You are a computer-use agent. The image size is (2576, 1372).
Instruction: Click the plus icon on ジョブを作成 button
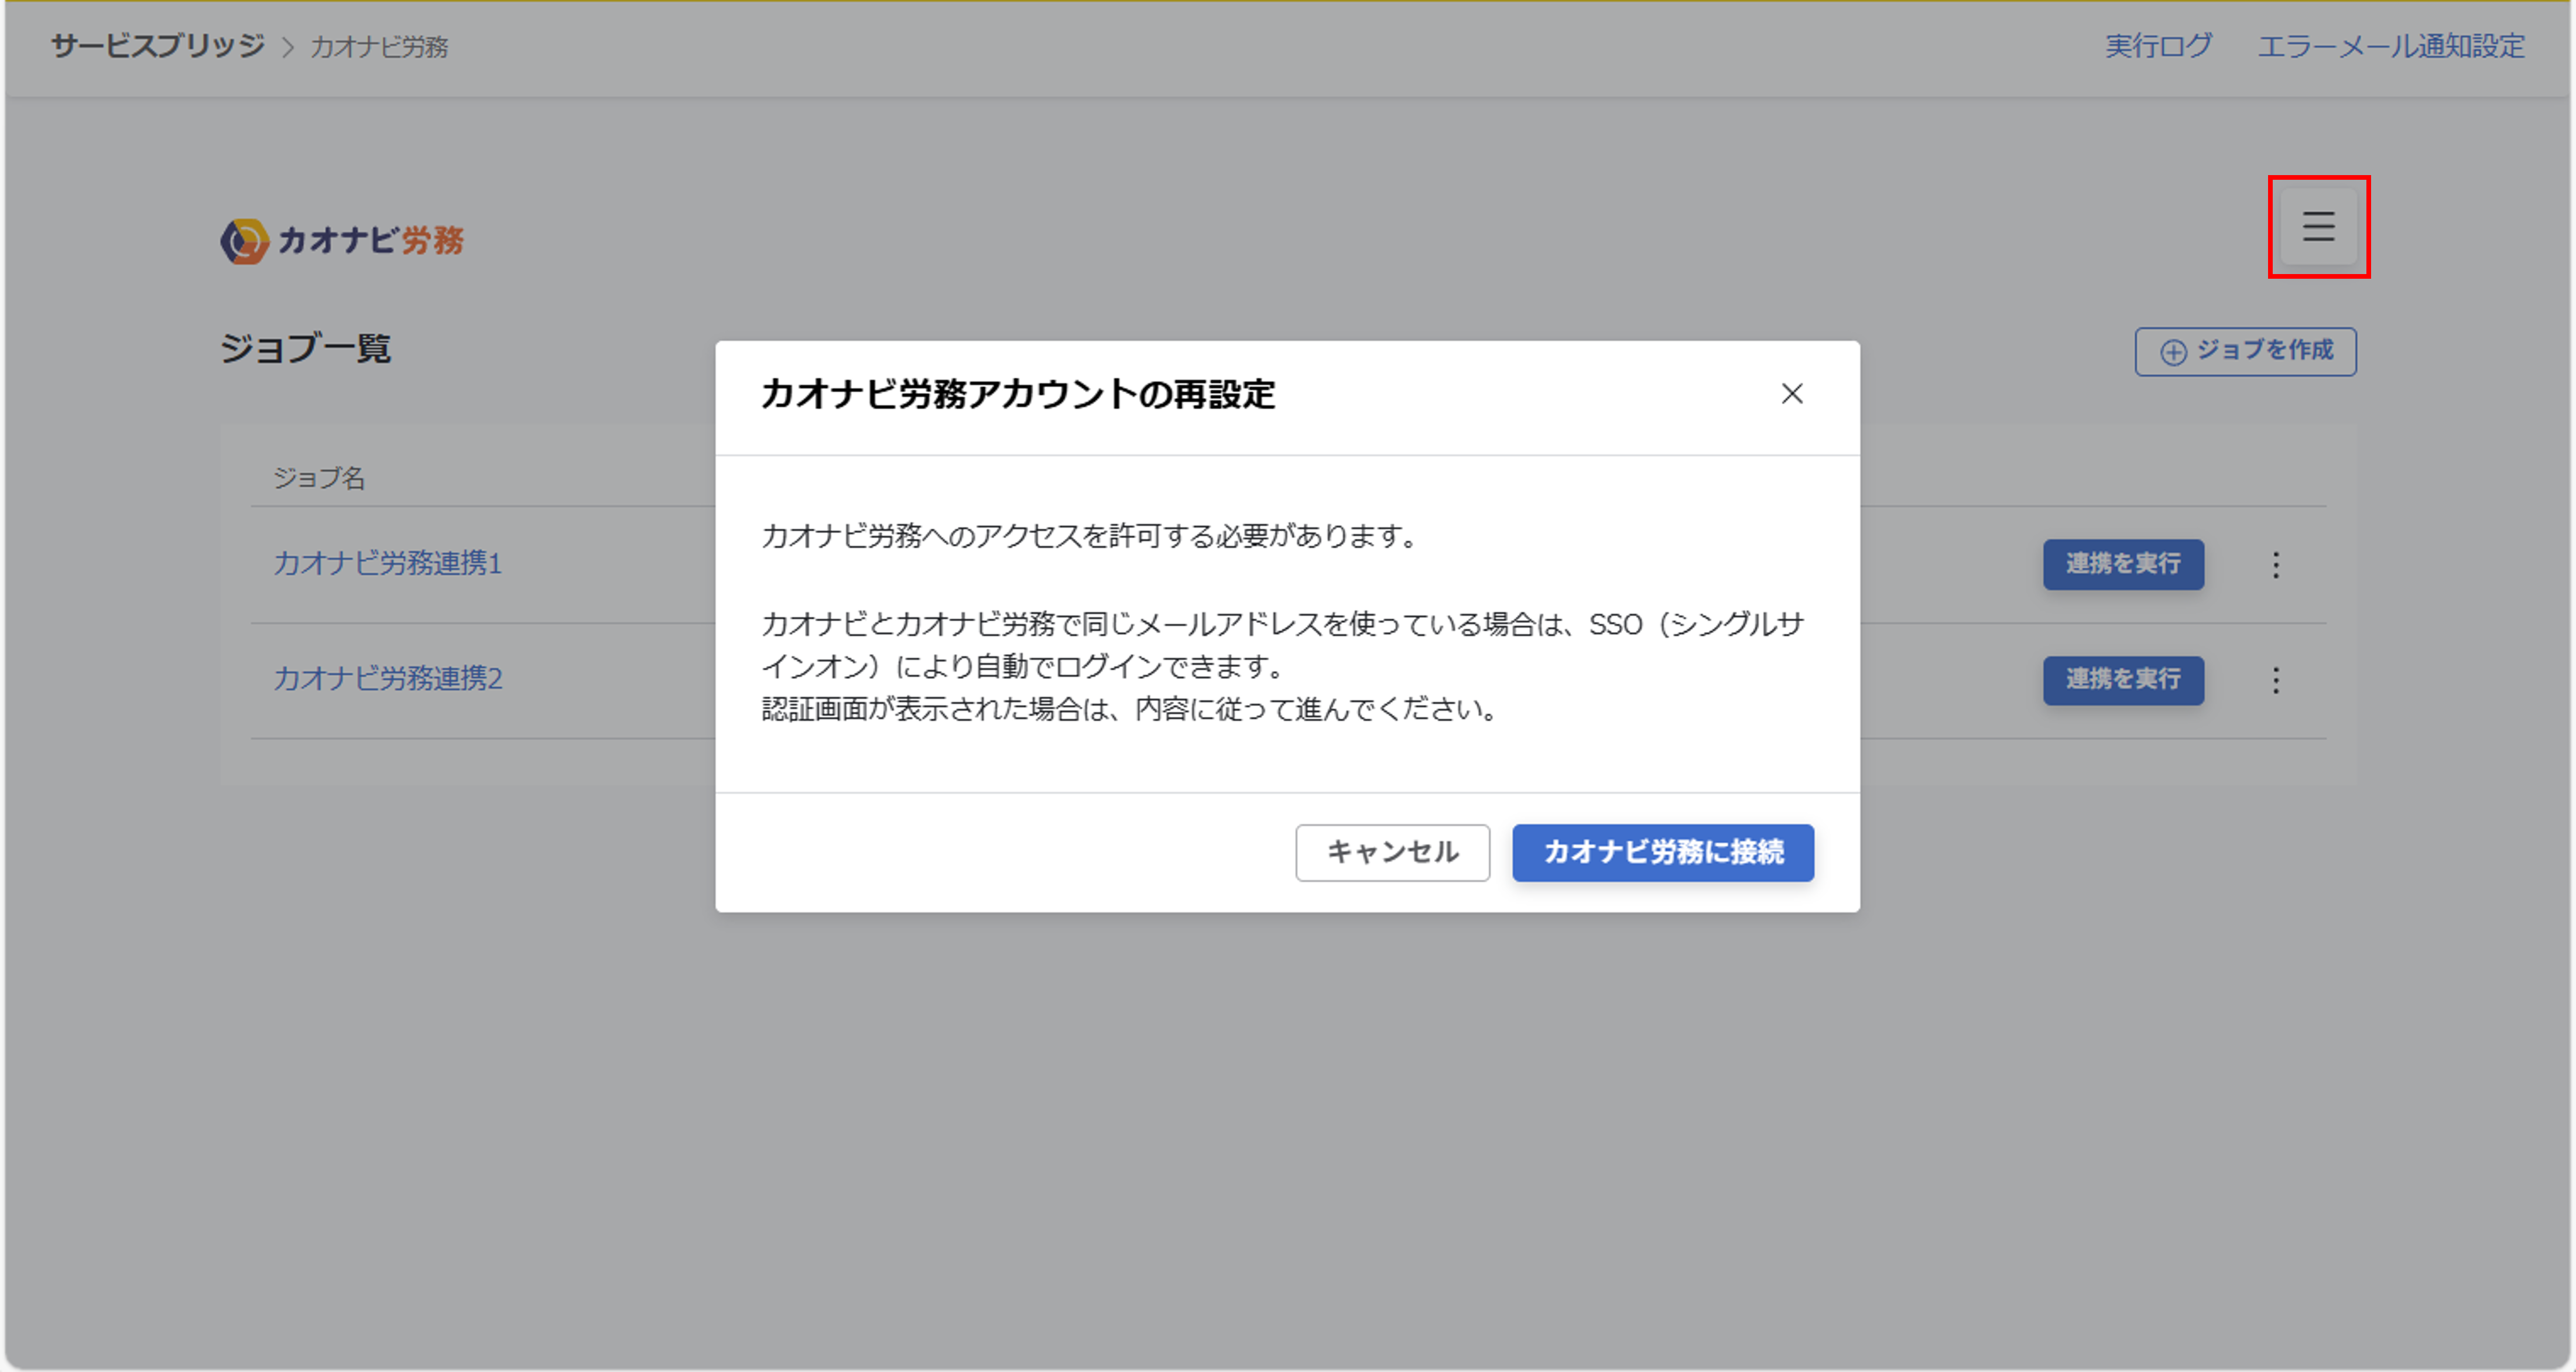[2174, 351]
